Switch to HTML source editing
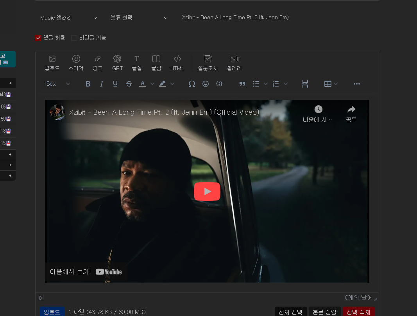The height and width of the screenshot is (316, 417). point(177,63)
